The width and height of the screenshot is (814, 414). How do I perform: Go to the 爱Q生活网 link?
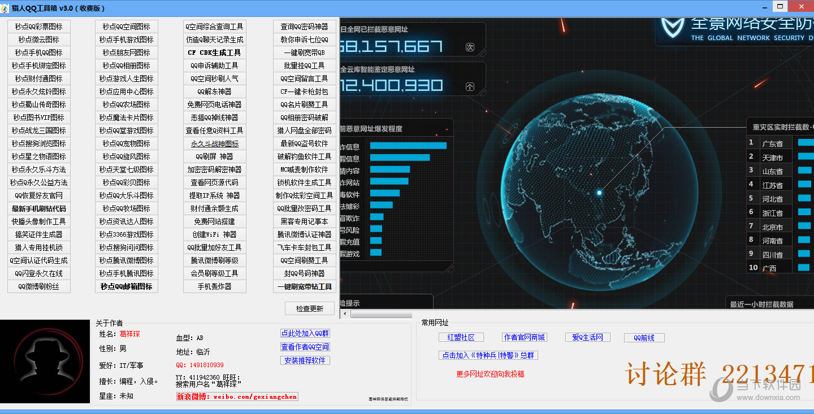(588, 337)
